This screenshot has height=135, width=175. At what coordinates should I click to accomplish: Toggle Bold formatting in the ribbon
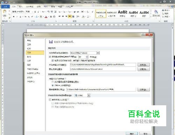point(14,17)
